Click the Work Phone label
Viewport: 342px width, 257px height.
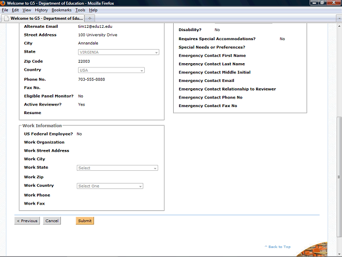point(37,195)
